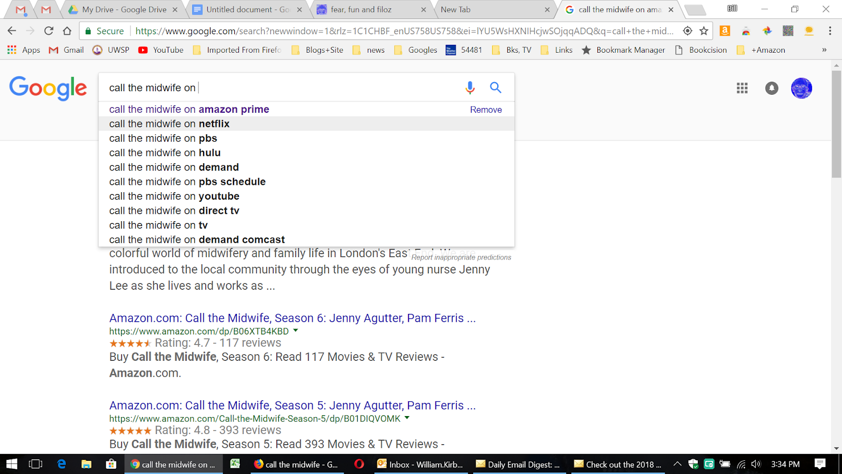This screenshot has height=474, width=842.
Task: Switch to Excel on the taskbar
Action: [235, 464]
